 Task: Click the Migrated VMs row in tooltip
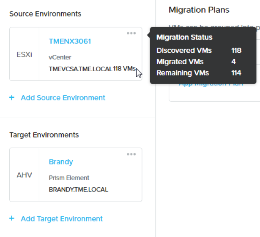coord(196,62)
